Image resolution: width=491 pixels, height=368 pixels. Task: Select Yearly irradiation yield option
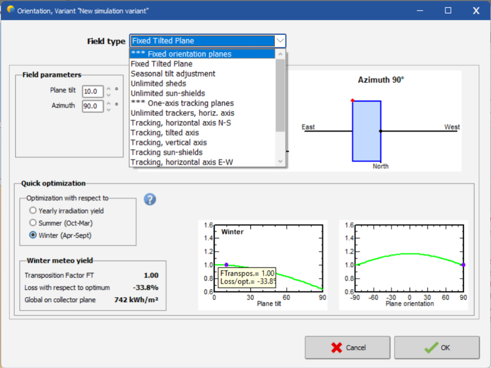coord(33,211)
